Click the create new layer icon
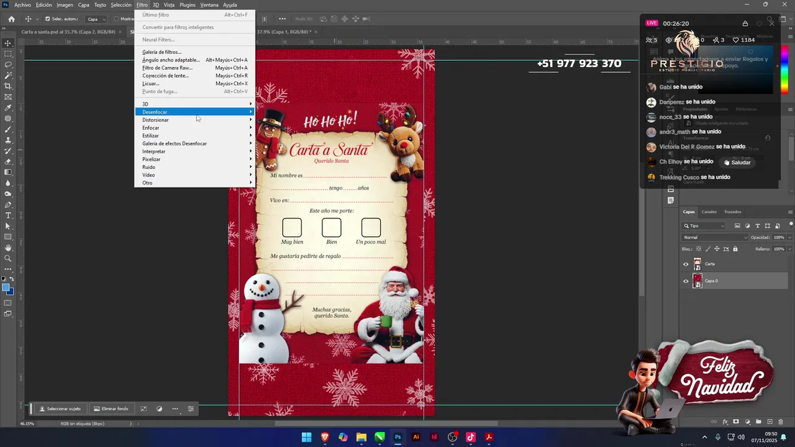 point(770,422)
